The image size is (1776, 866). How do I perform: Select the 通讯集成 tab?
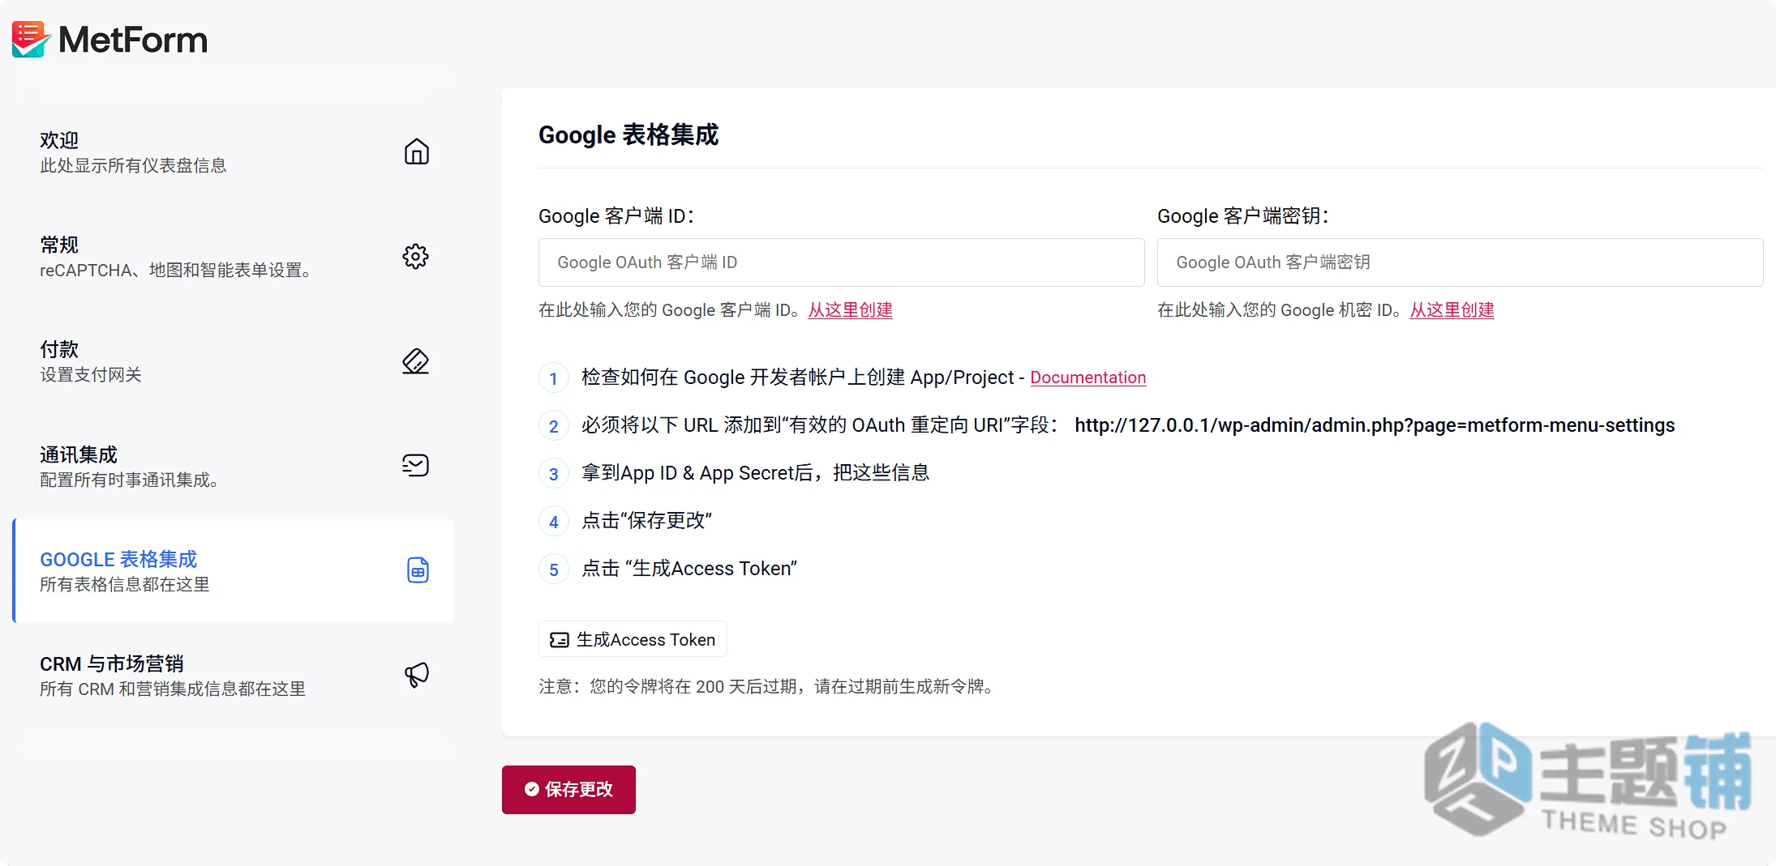[x=234, y=466]
